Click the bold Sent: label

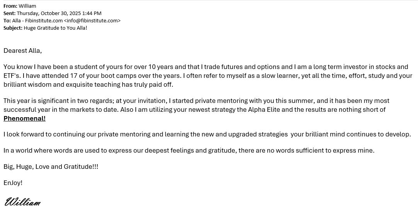(9, 13)
